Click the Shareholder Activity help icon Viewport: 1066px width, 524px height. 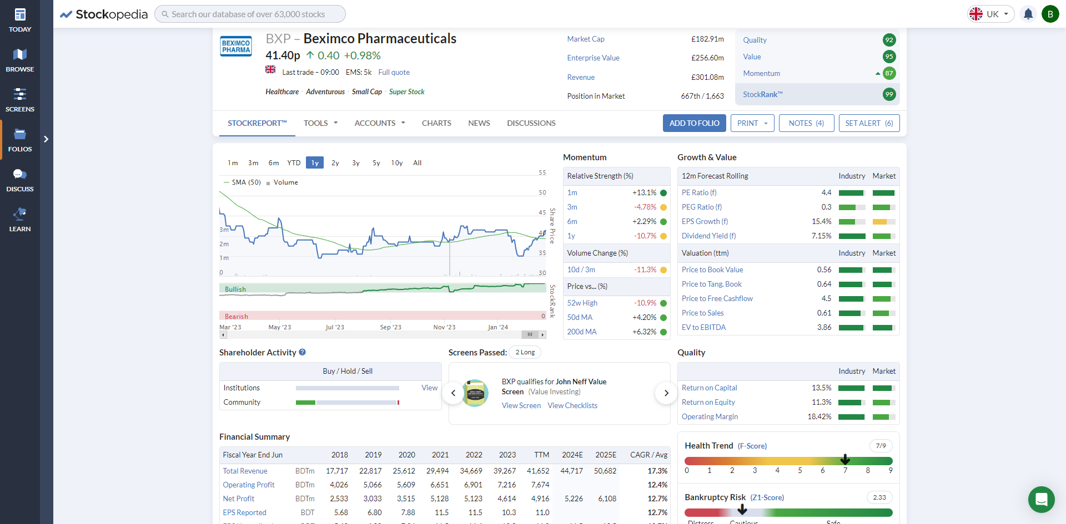point(303,352)
